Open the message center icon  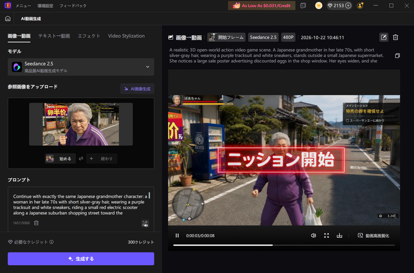303,5
